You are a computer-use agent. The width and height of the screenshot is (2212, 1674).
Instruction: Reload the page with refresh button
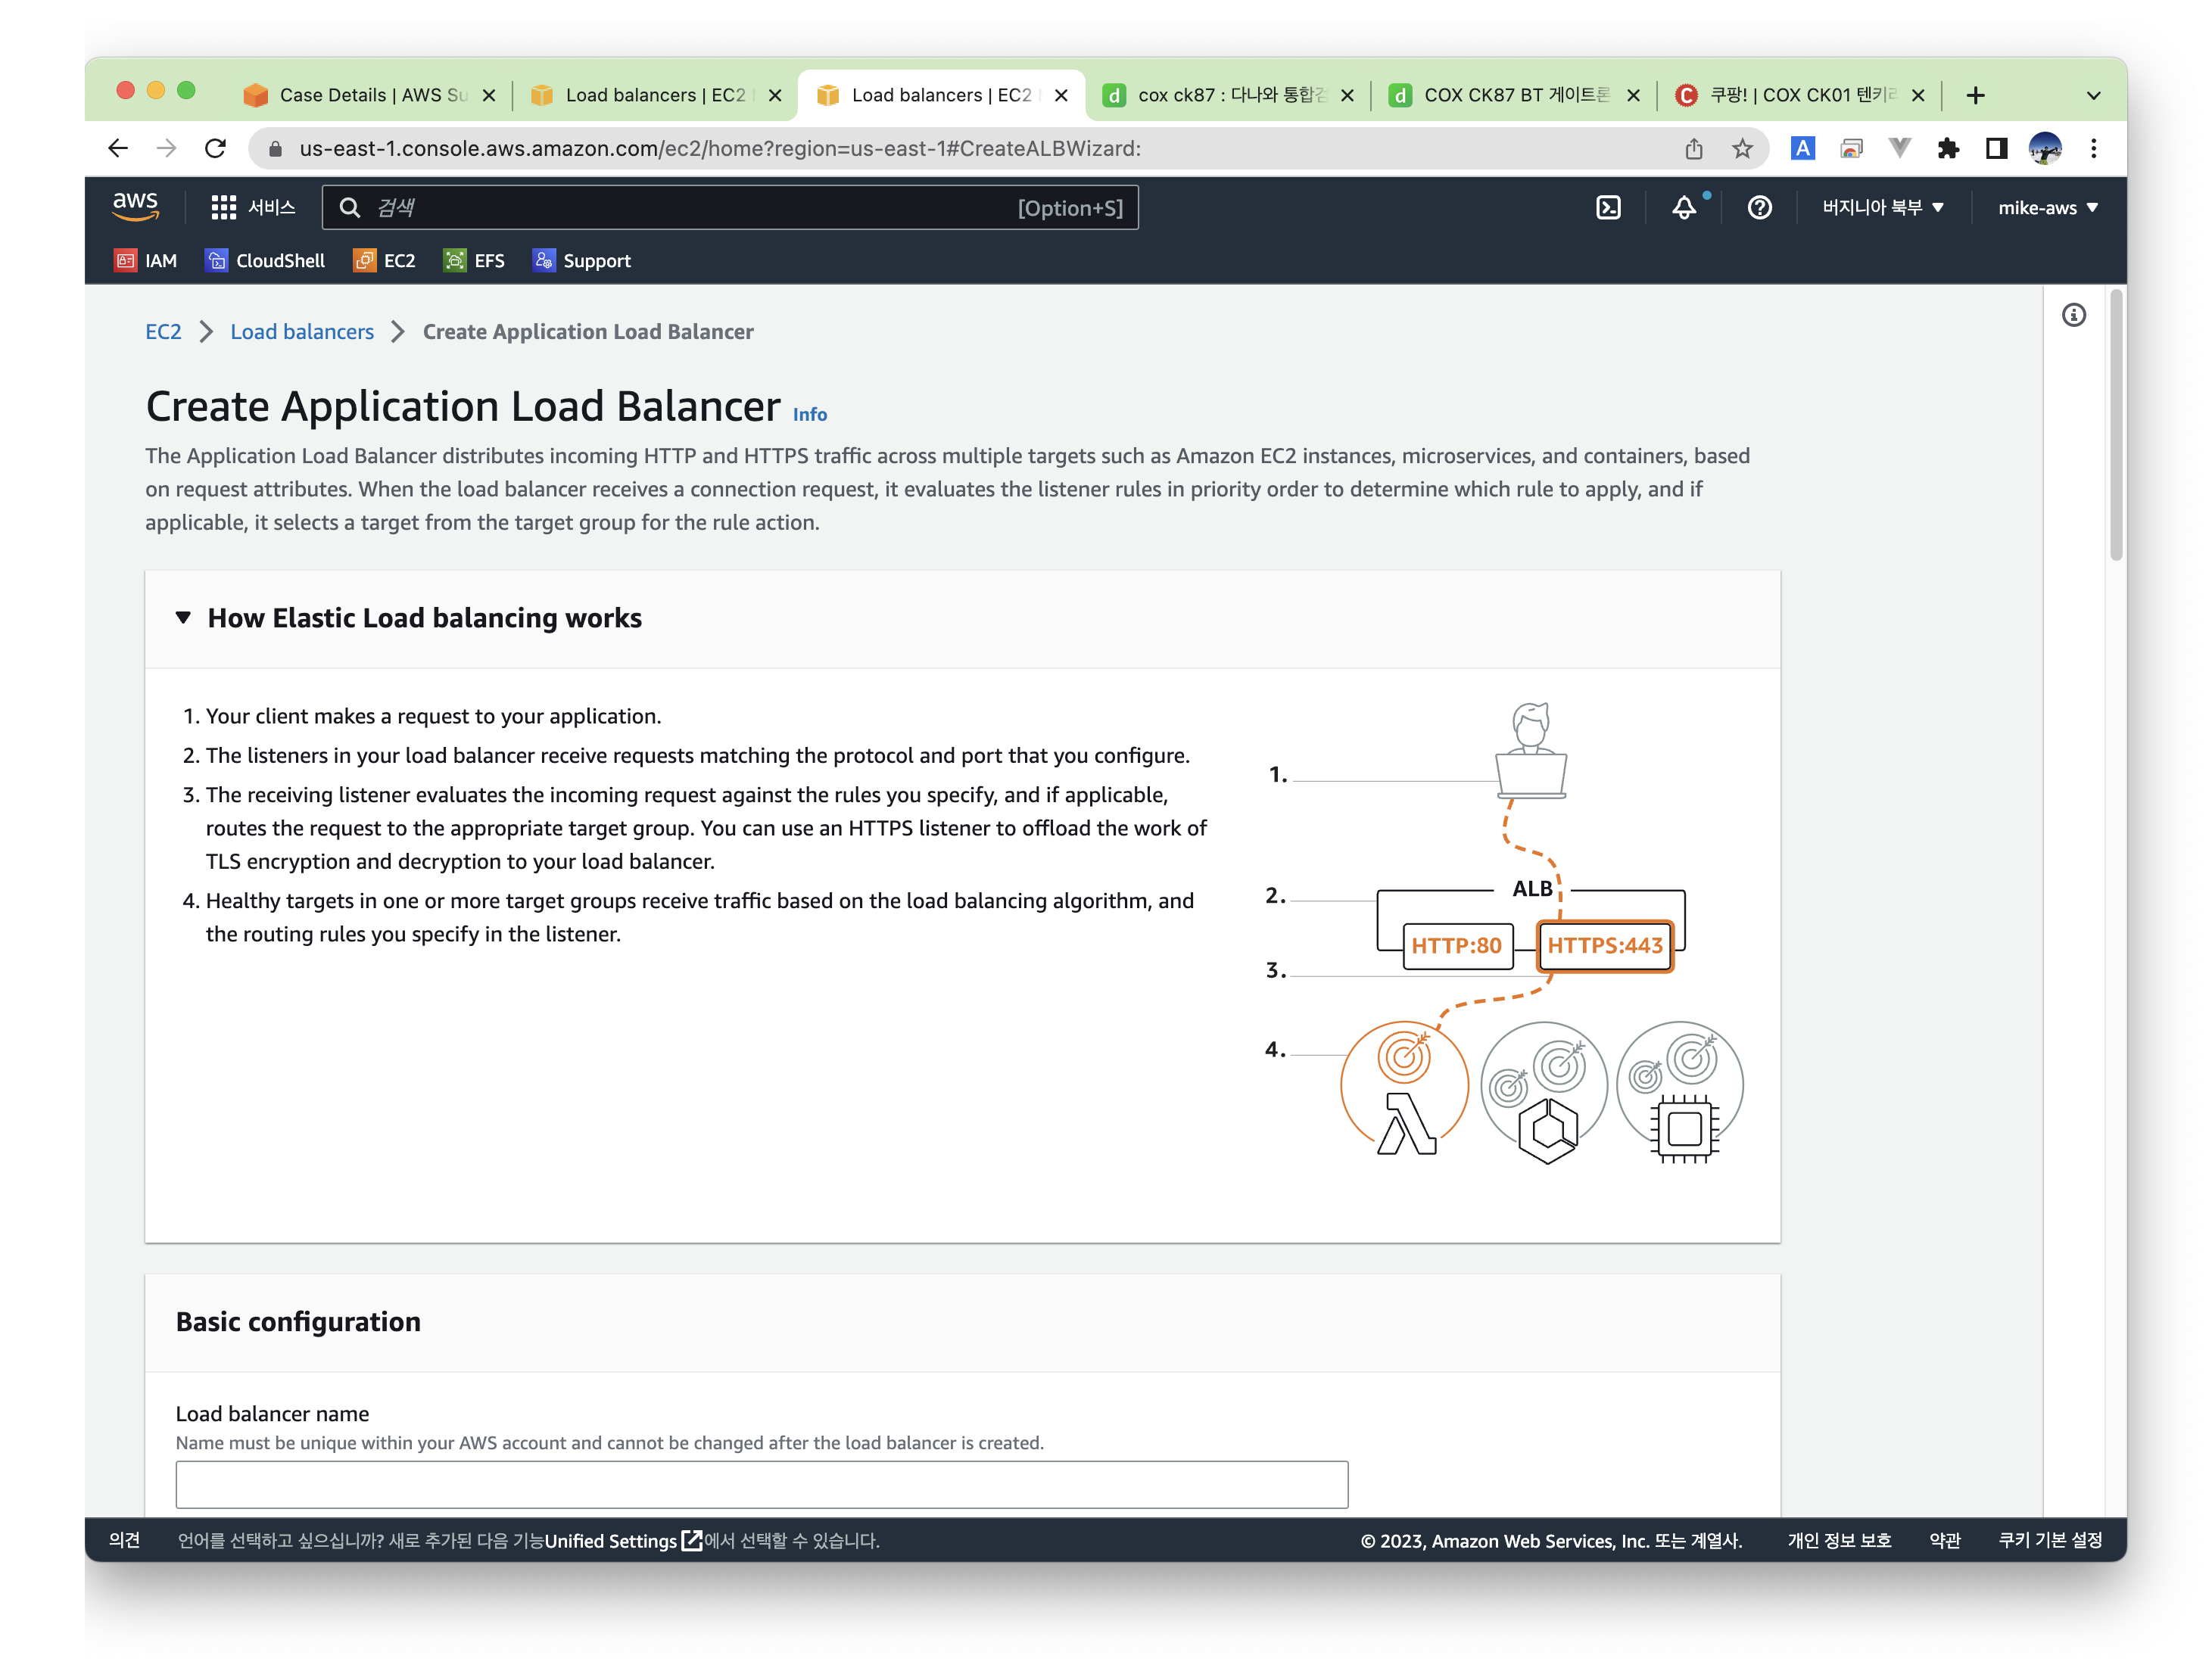pyautogui.click(x=215, y=149)
